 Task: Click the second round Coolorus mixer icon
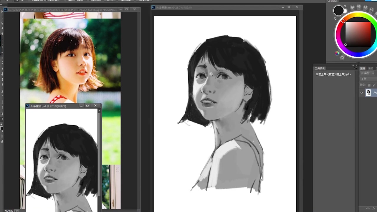(359, 6)
